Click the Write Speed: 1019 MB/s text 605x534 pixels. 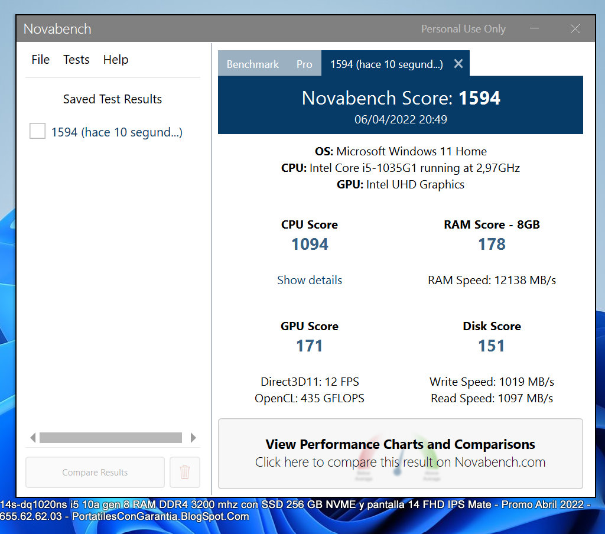tap(492, 382)
